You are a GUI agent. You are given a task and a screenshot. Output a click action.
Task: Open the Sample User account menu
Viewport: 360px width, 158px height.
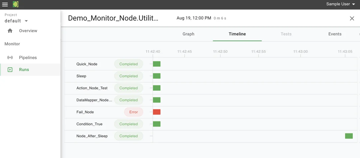click(x=340, y=4)
